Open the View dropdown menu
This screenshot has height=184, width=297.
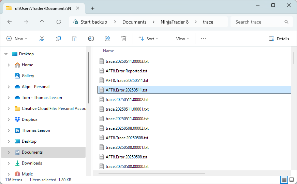[x=179, y=39]
